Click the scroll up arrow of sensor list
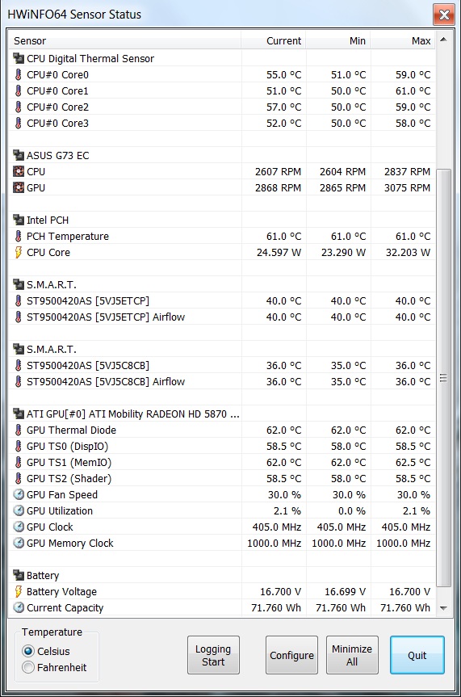 (x=443, y=40)
